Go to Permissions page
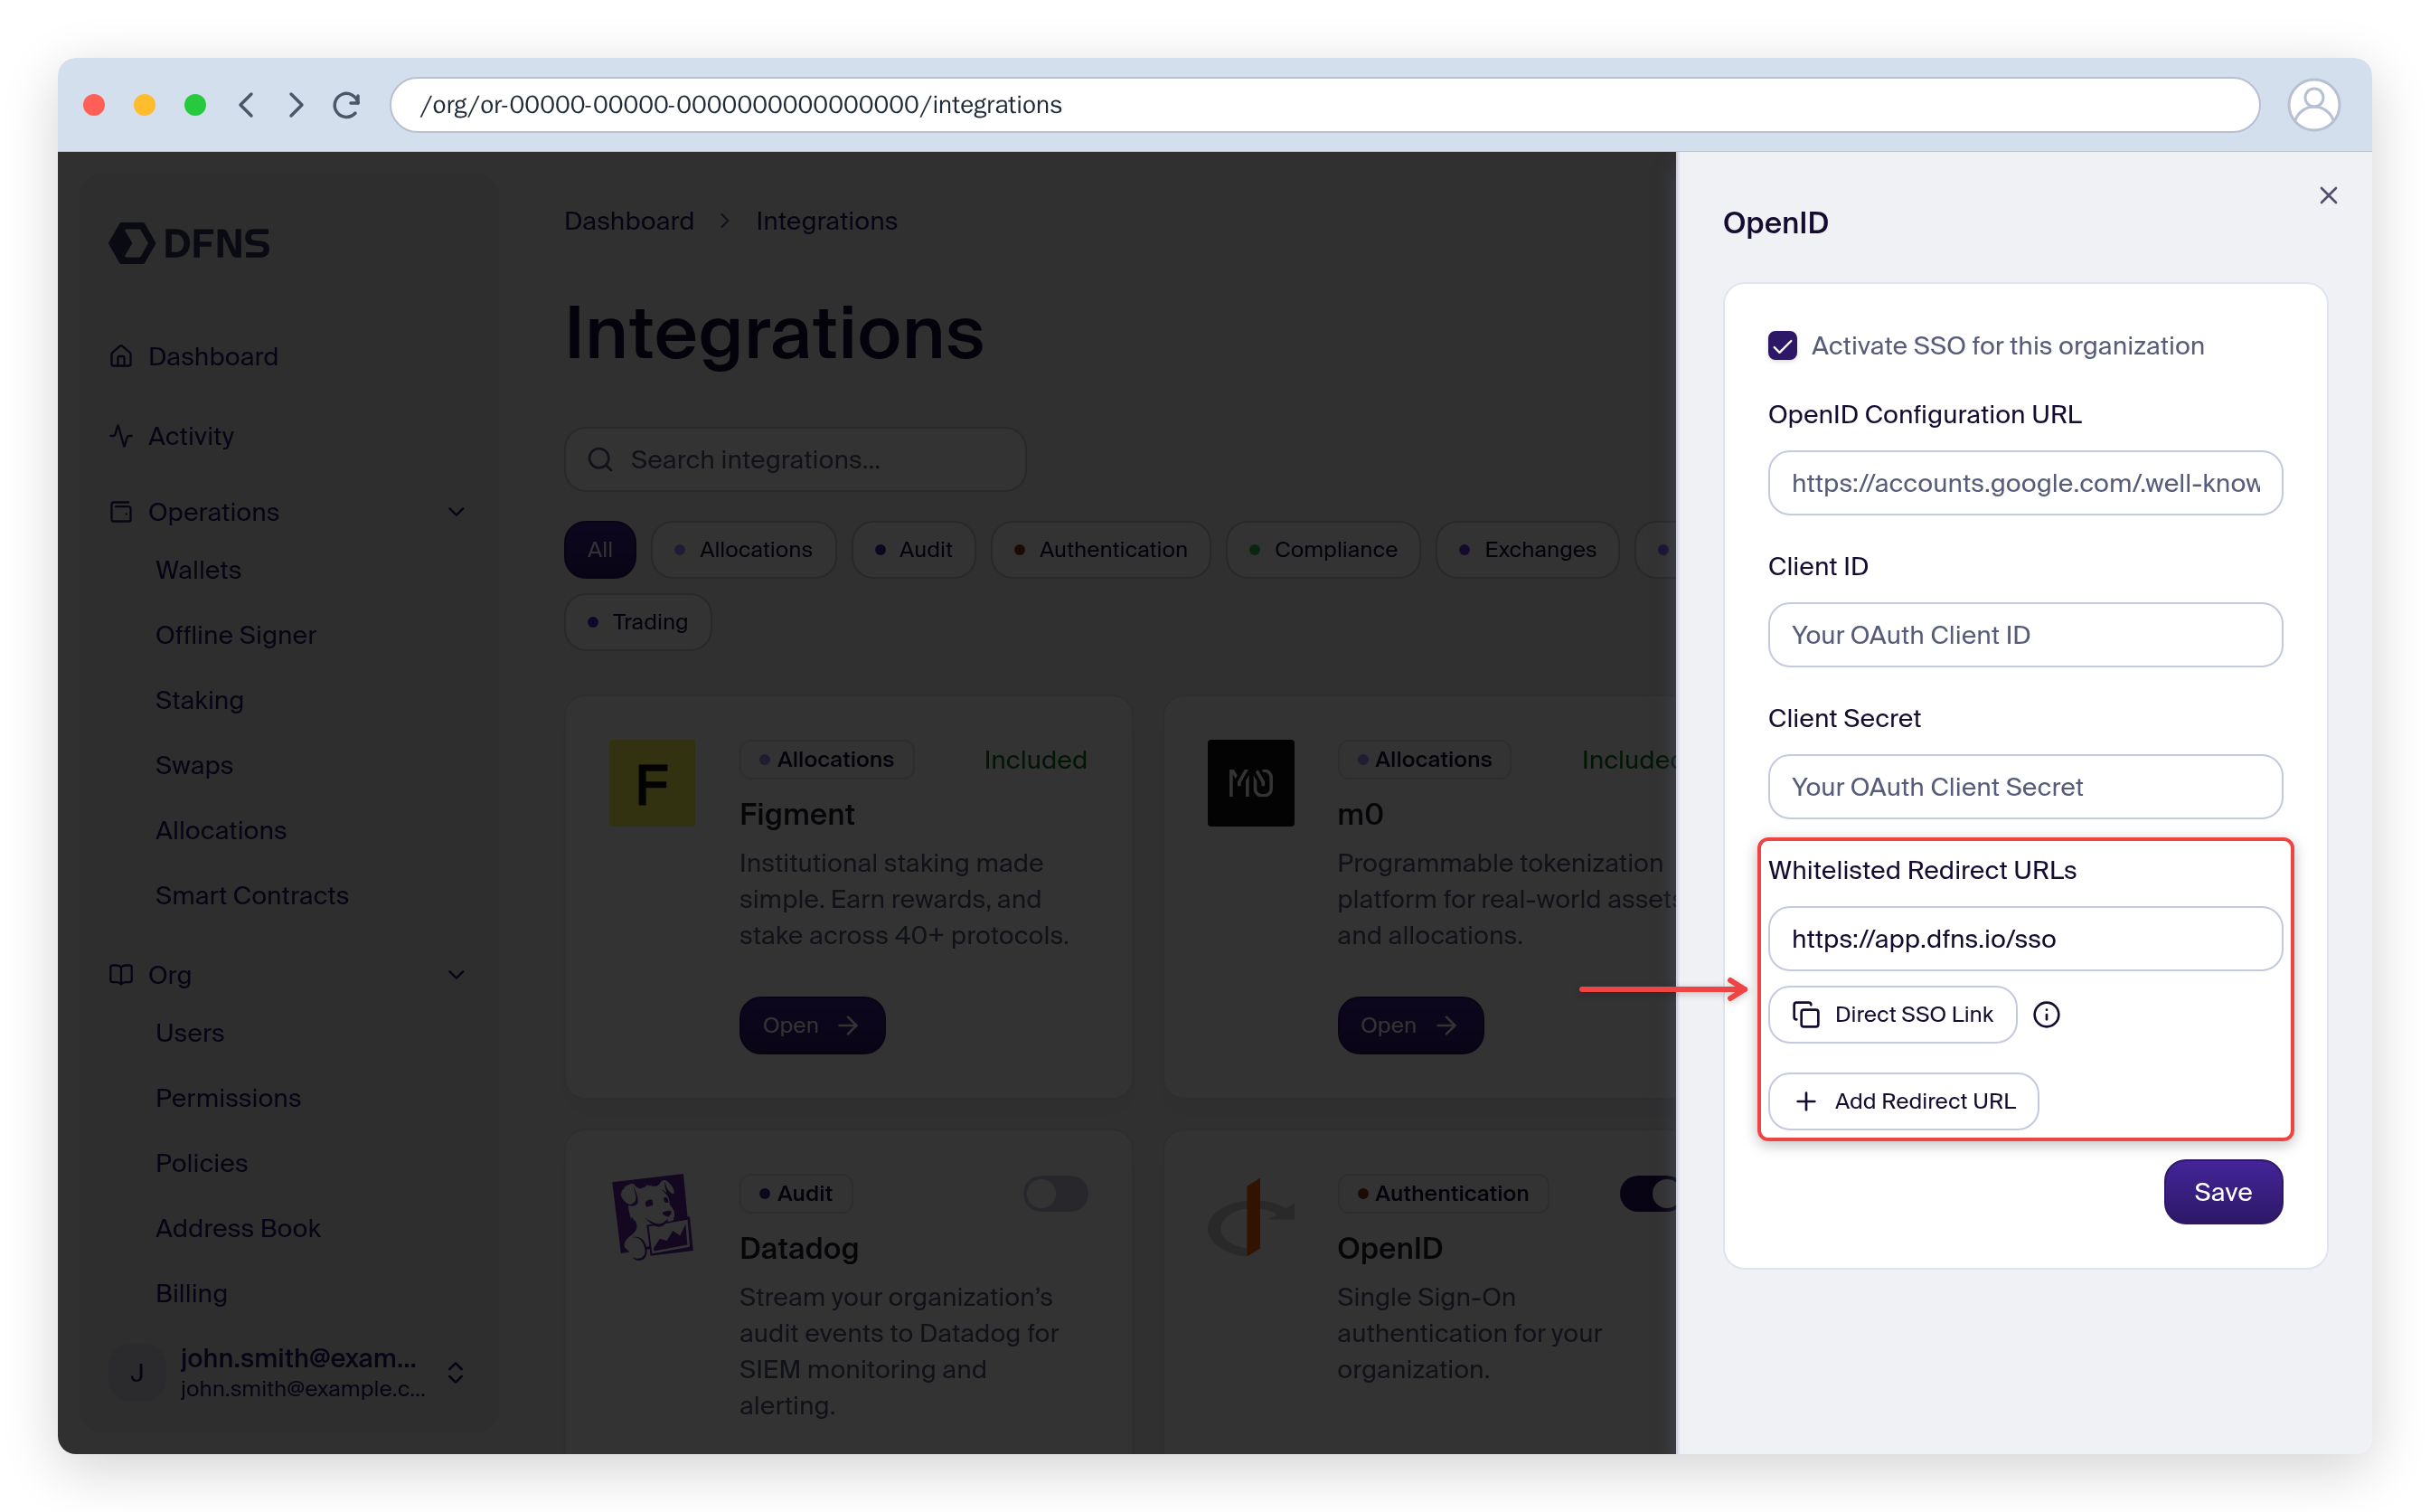This screenshot has height=1512, width=2430. tap(228, 1098)
